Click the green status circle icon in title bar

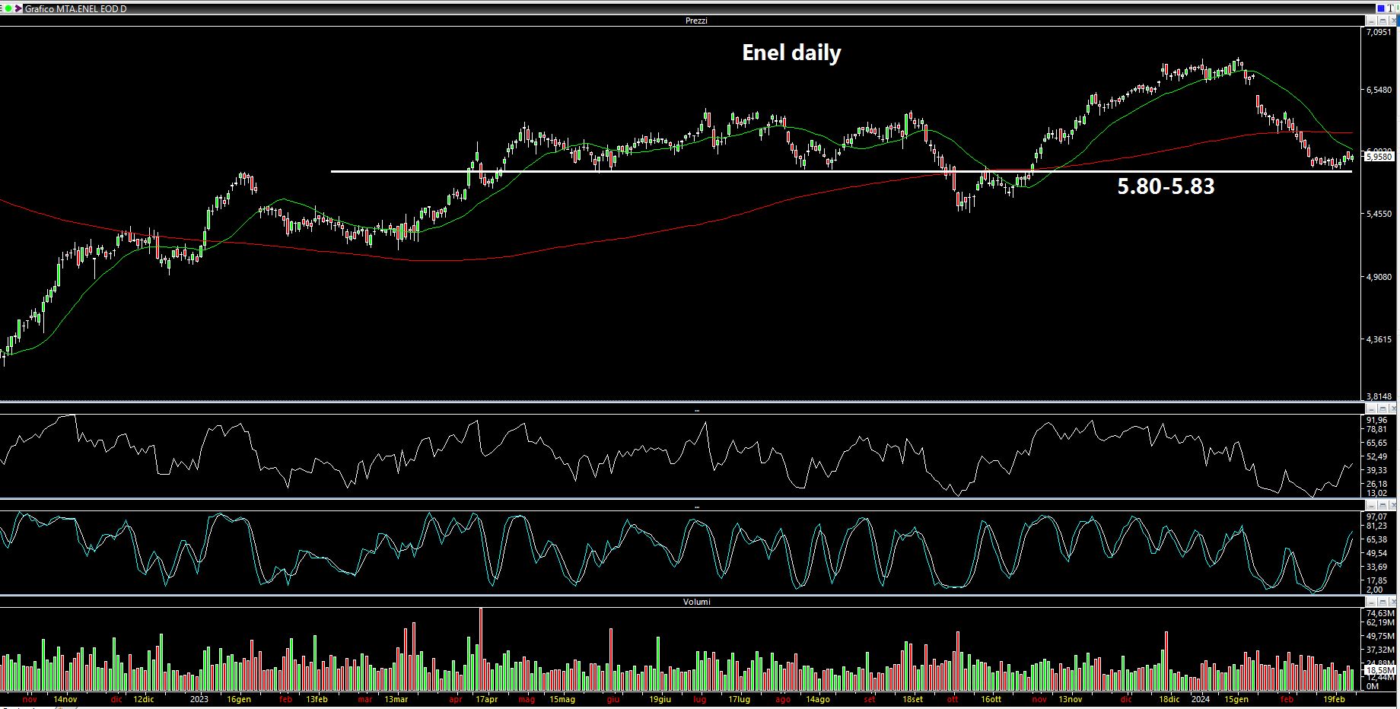8,8
